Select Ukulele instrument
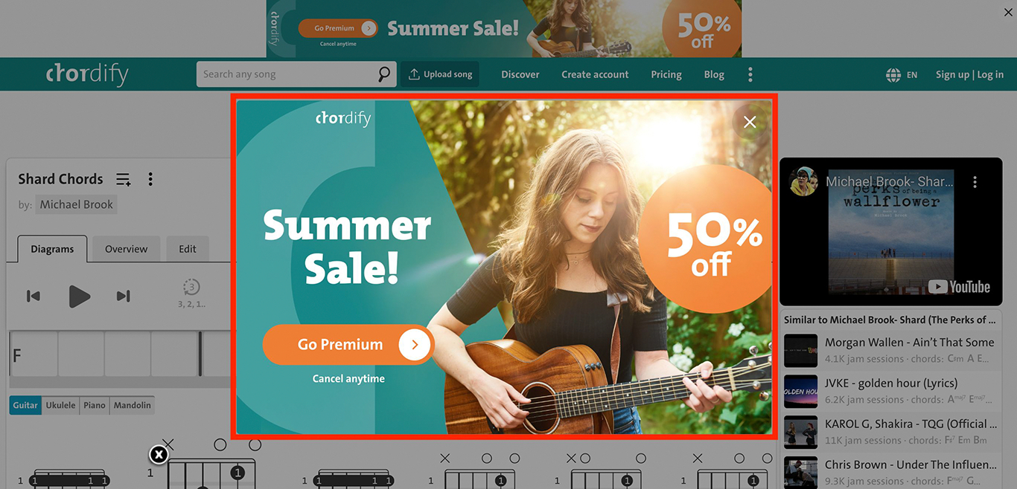This screenshot has height=489, width=1017. click(x=60, y=405)
